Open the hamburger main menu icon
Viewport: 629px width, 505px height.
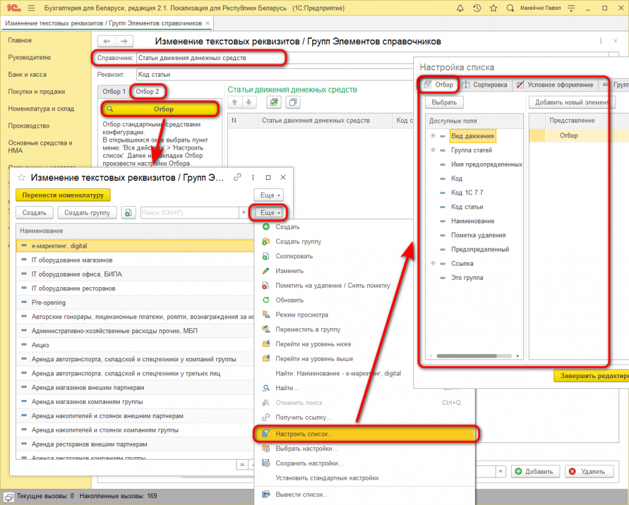[31, 8]
